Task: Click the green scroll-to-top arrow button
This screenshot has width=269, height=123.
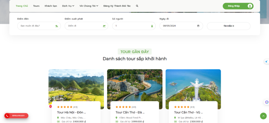Action: [263, 116]
